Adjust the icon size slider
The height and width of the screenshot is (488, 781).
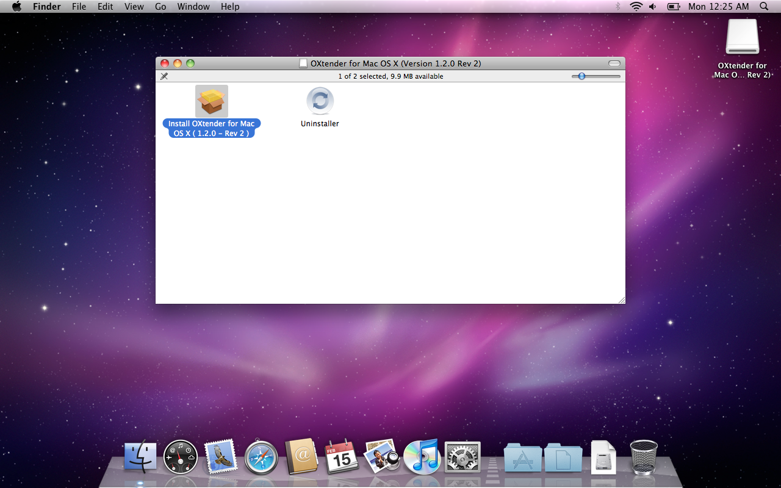coord(582,76)
